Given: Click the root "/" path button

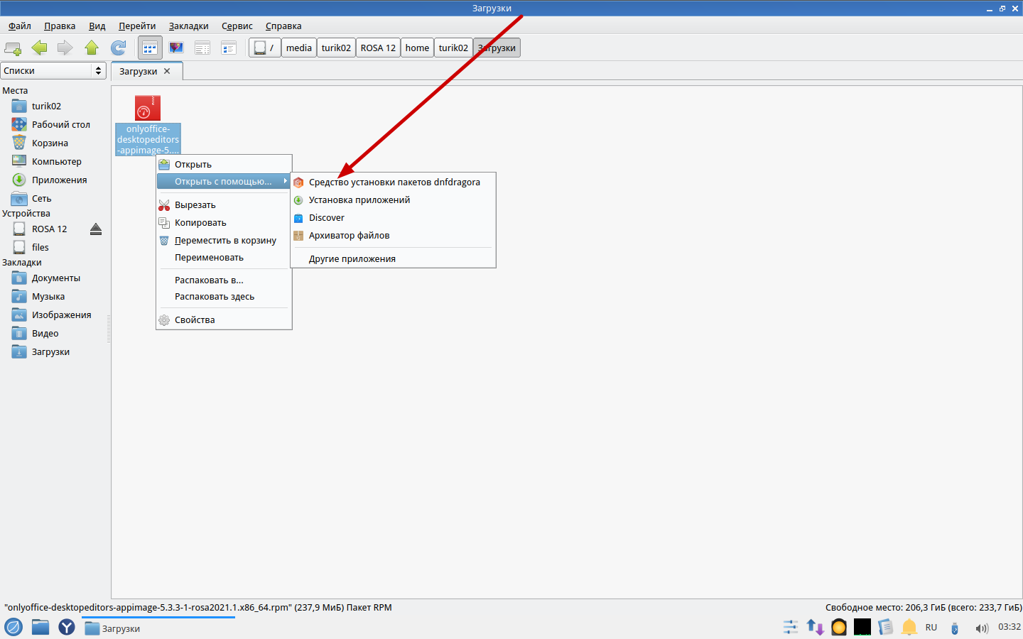Looking at the screenshot, I should click(x=264, y=48).
